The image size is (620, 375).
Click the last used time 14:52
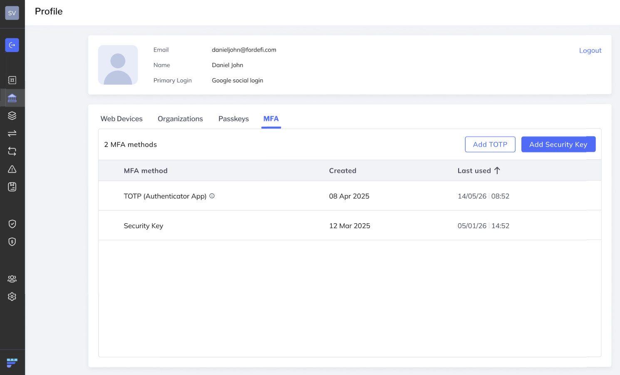pyautogui.click(x=500, y=226)
